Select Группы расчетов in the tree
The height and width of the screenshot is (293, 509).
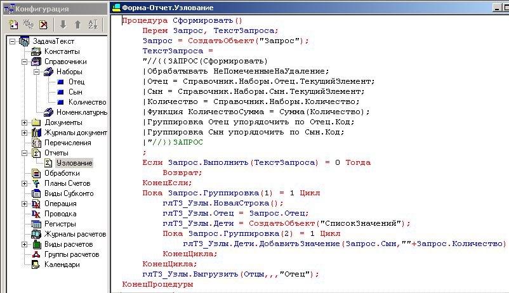[x=72, y=254]
